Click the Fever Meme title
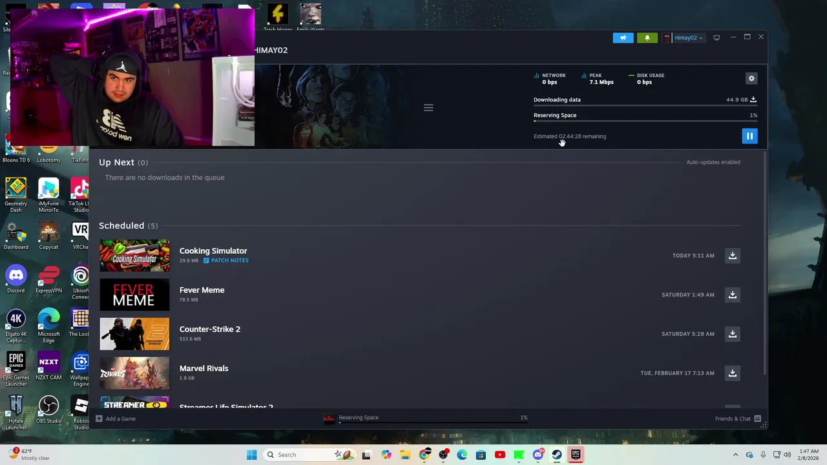 (x=202, y=290)
